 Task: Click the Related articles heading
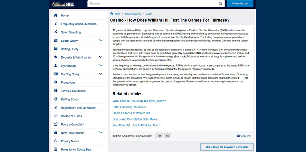coord(128,94)
